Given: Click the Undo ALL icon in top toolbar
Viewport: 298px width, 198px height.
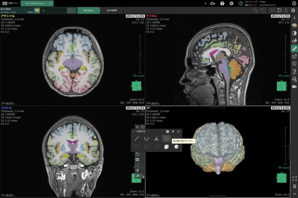Looking at the screenshot, I should [279, 10].
